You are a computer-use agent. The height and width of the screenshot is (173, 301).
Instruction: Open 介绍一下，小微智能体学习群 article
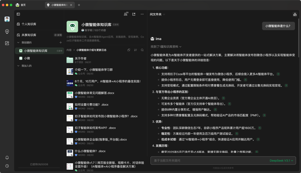105,72
